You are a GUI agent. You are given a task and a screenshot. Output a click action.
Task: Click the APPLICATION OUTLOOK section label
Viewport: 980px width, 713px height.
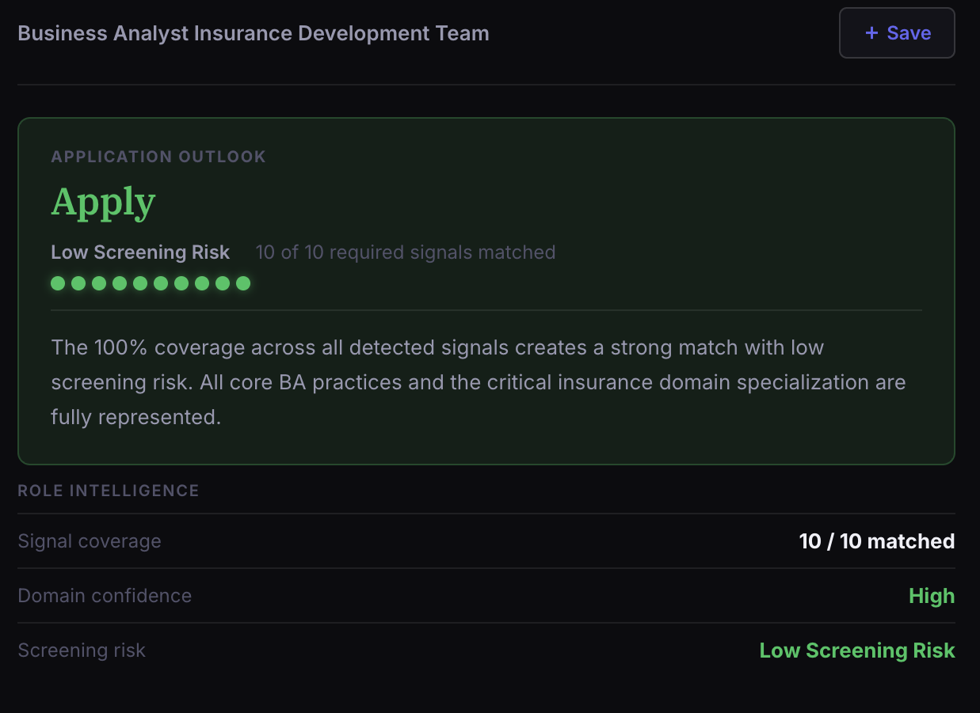pos(158,157)
